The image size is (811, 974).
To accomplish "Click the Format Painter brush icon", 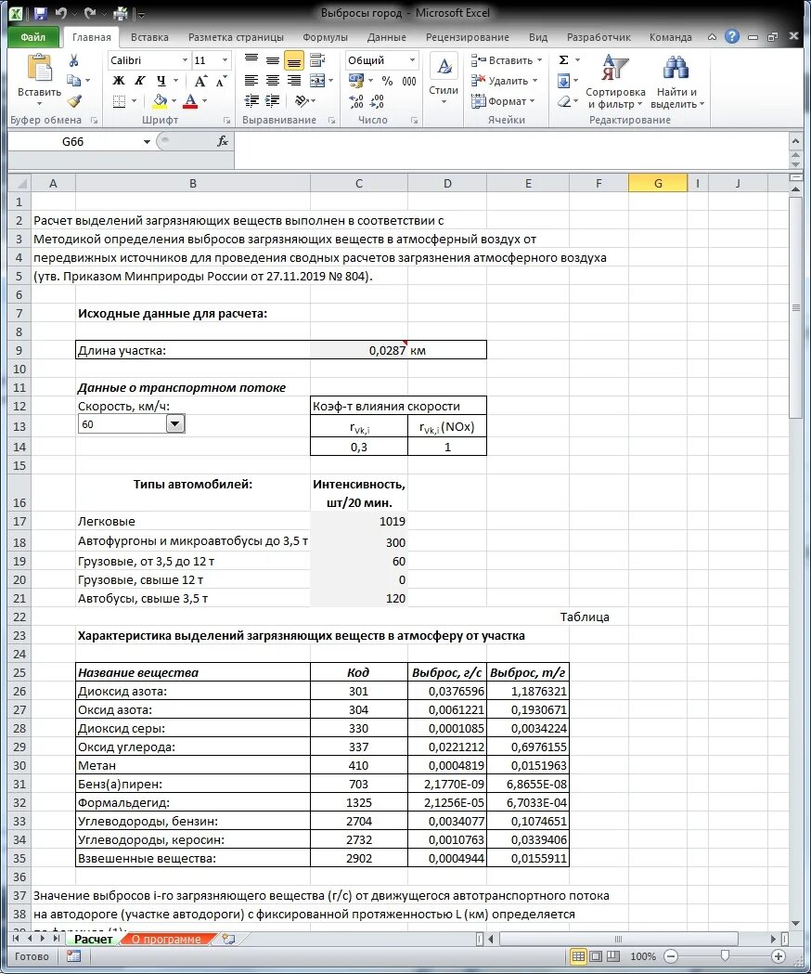I will [x=74, y=100].
